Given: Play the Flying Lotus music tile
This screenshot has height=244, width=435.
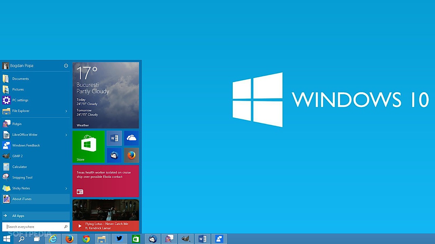Looking at the screenshot, I should 106,215.
